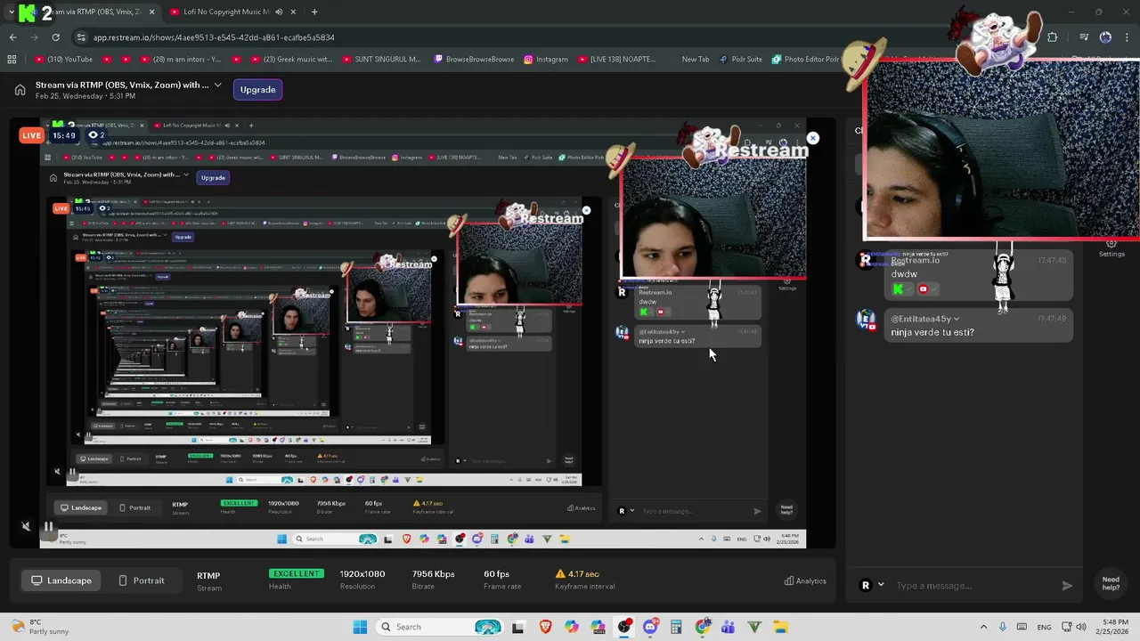The image size is (1140, 641).
Task: Open Instagram bookmark
Action: (546, 60)
